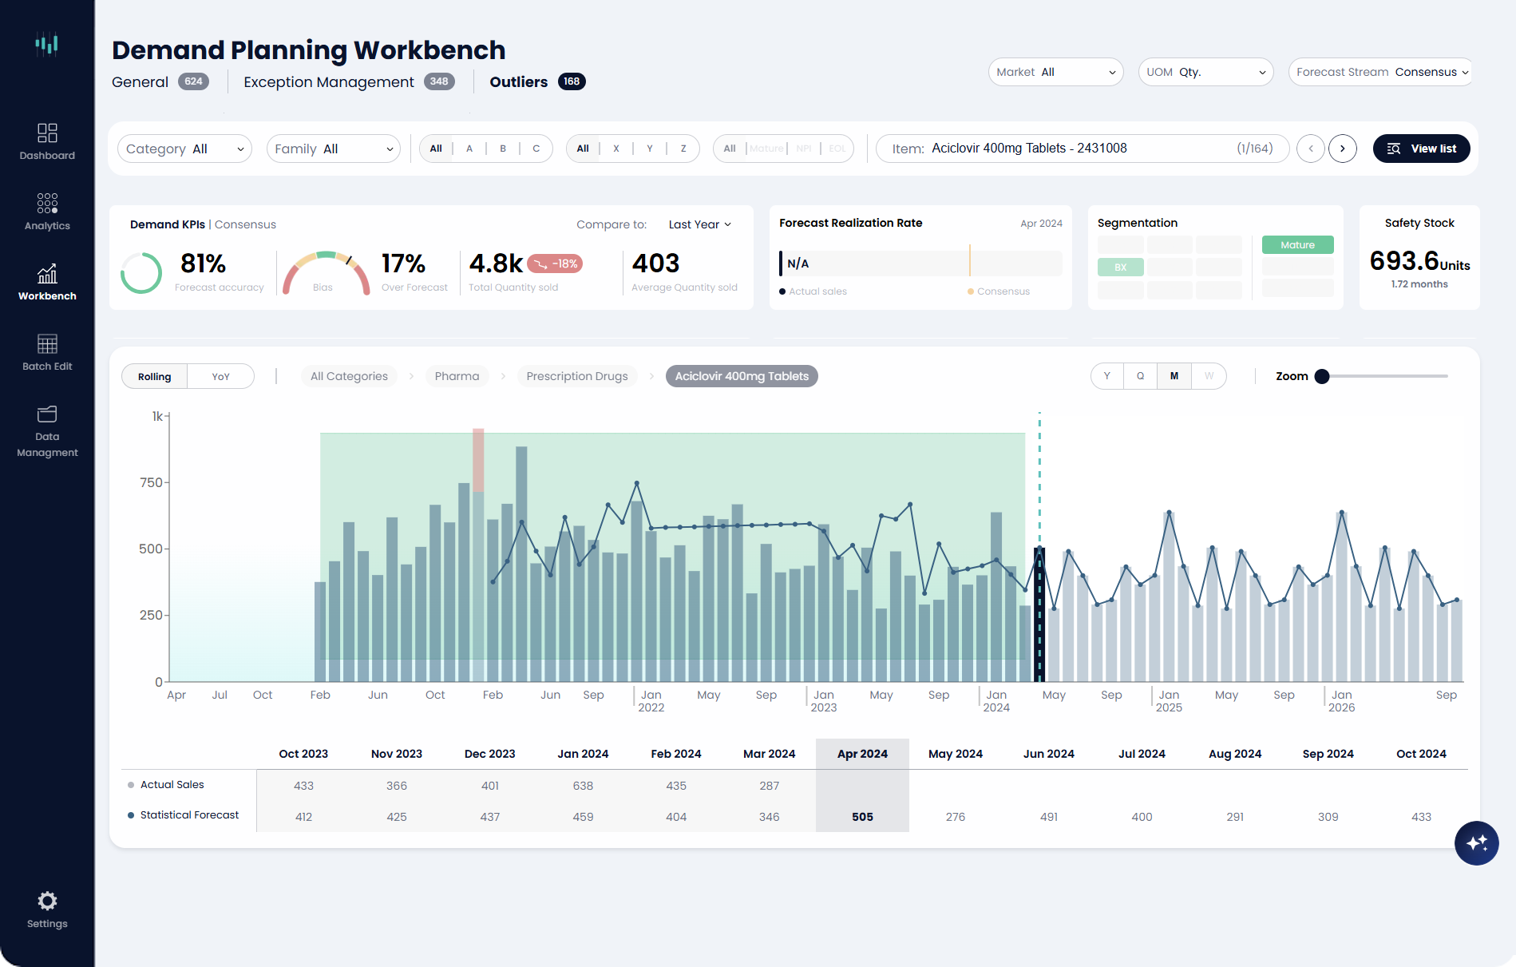Image resolution: width=1516 pixels, height=967 pixels.
Task: Adjust the Zoom slider handle
Action: 1322,376
